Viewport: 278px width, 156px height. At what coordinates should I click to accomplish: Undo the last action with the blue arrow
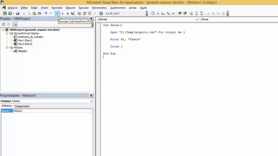point(46,13)
